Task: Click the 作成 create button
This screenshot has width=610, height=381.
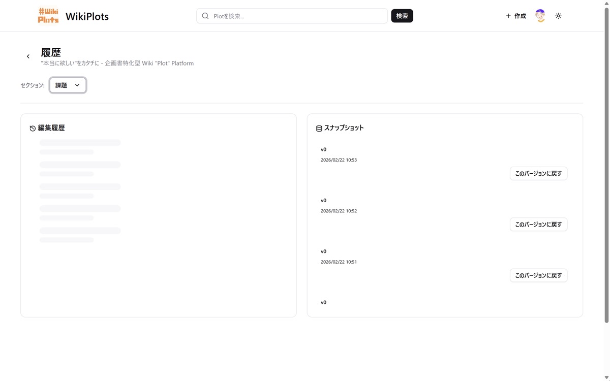Action: tap(515, 16)
